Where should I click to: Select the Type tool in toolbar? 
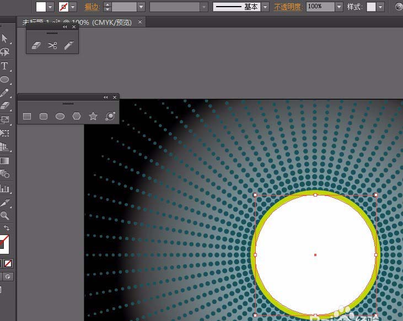click(5, 66)
